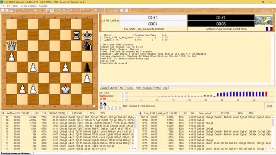
Task: Switch to the HTML tab
Action: (x=157, y=88)
